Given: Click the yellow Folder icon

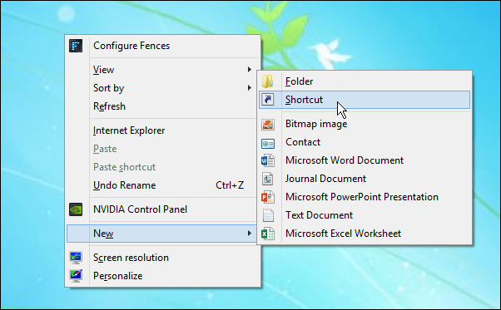Looking at the screenshot, I should (x=267, y=81).
